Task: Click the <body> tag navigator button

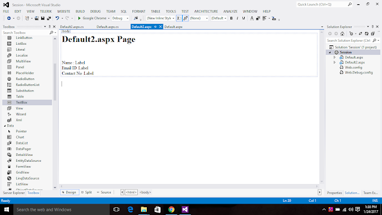Action: click(x=145, y=192)
